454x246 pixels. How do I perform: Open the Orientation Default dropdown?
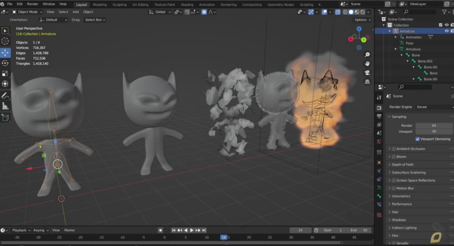tap(53, 19)
